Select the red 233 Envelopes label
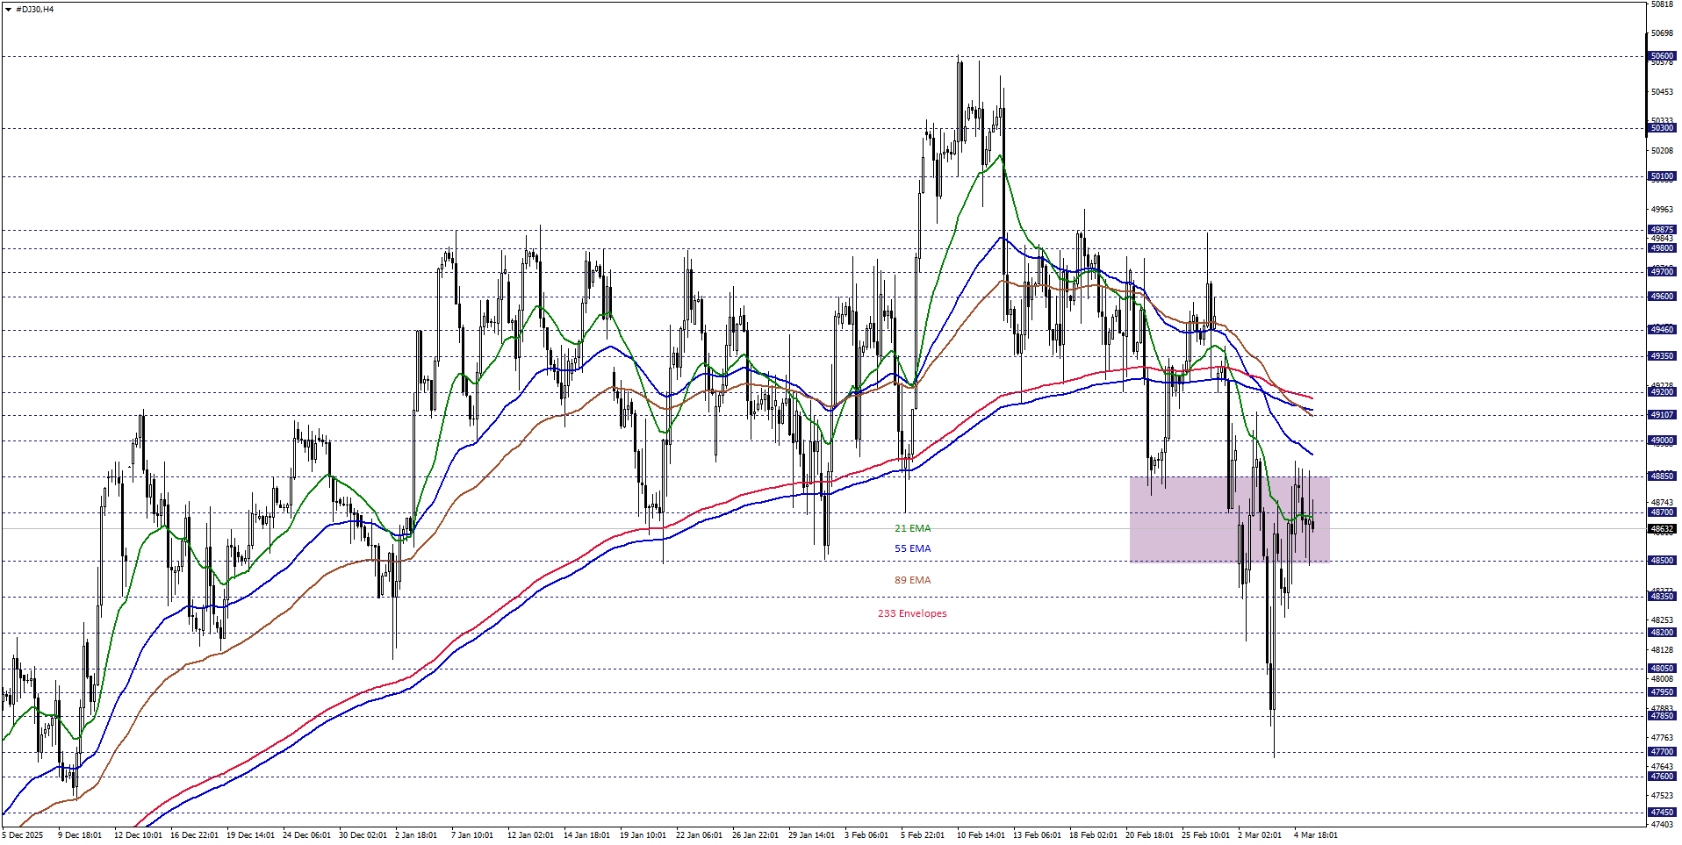 coord(912,613)
